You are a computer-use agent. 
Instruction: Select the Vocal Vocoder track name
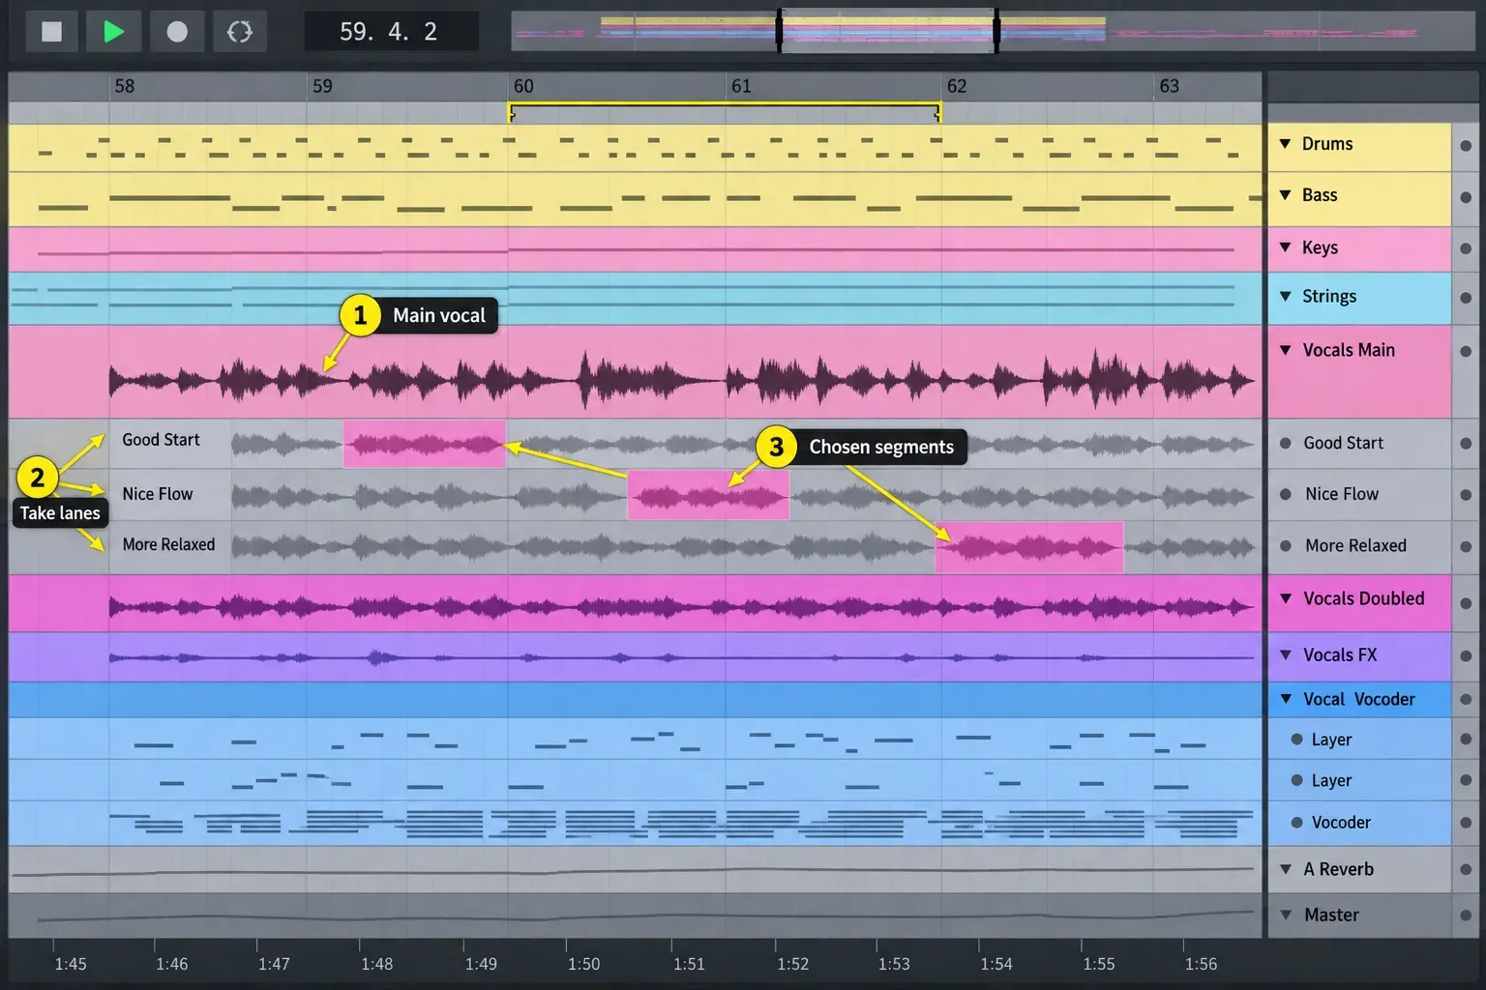click(x=1359, y=699)
